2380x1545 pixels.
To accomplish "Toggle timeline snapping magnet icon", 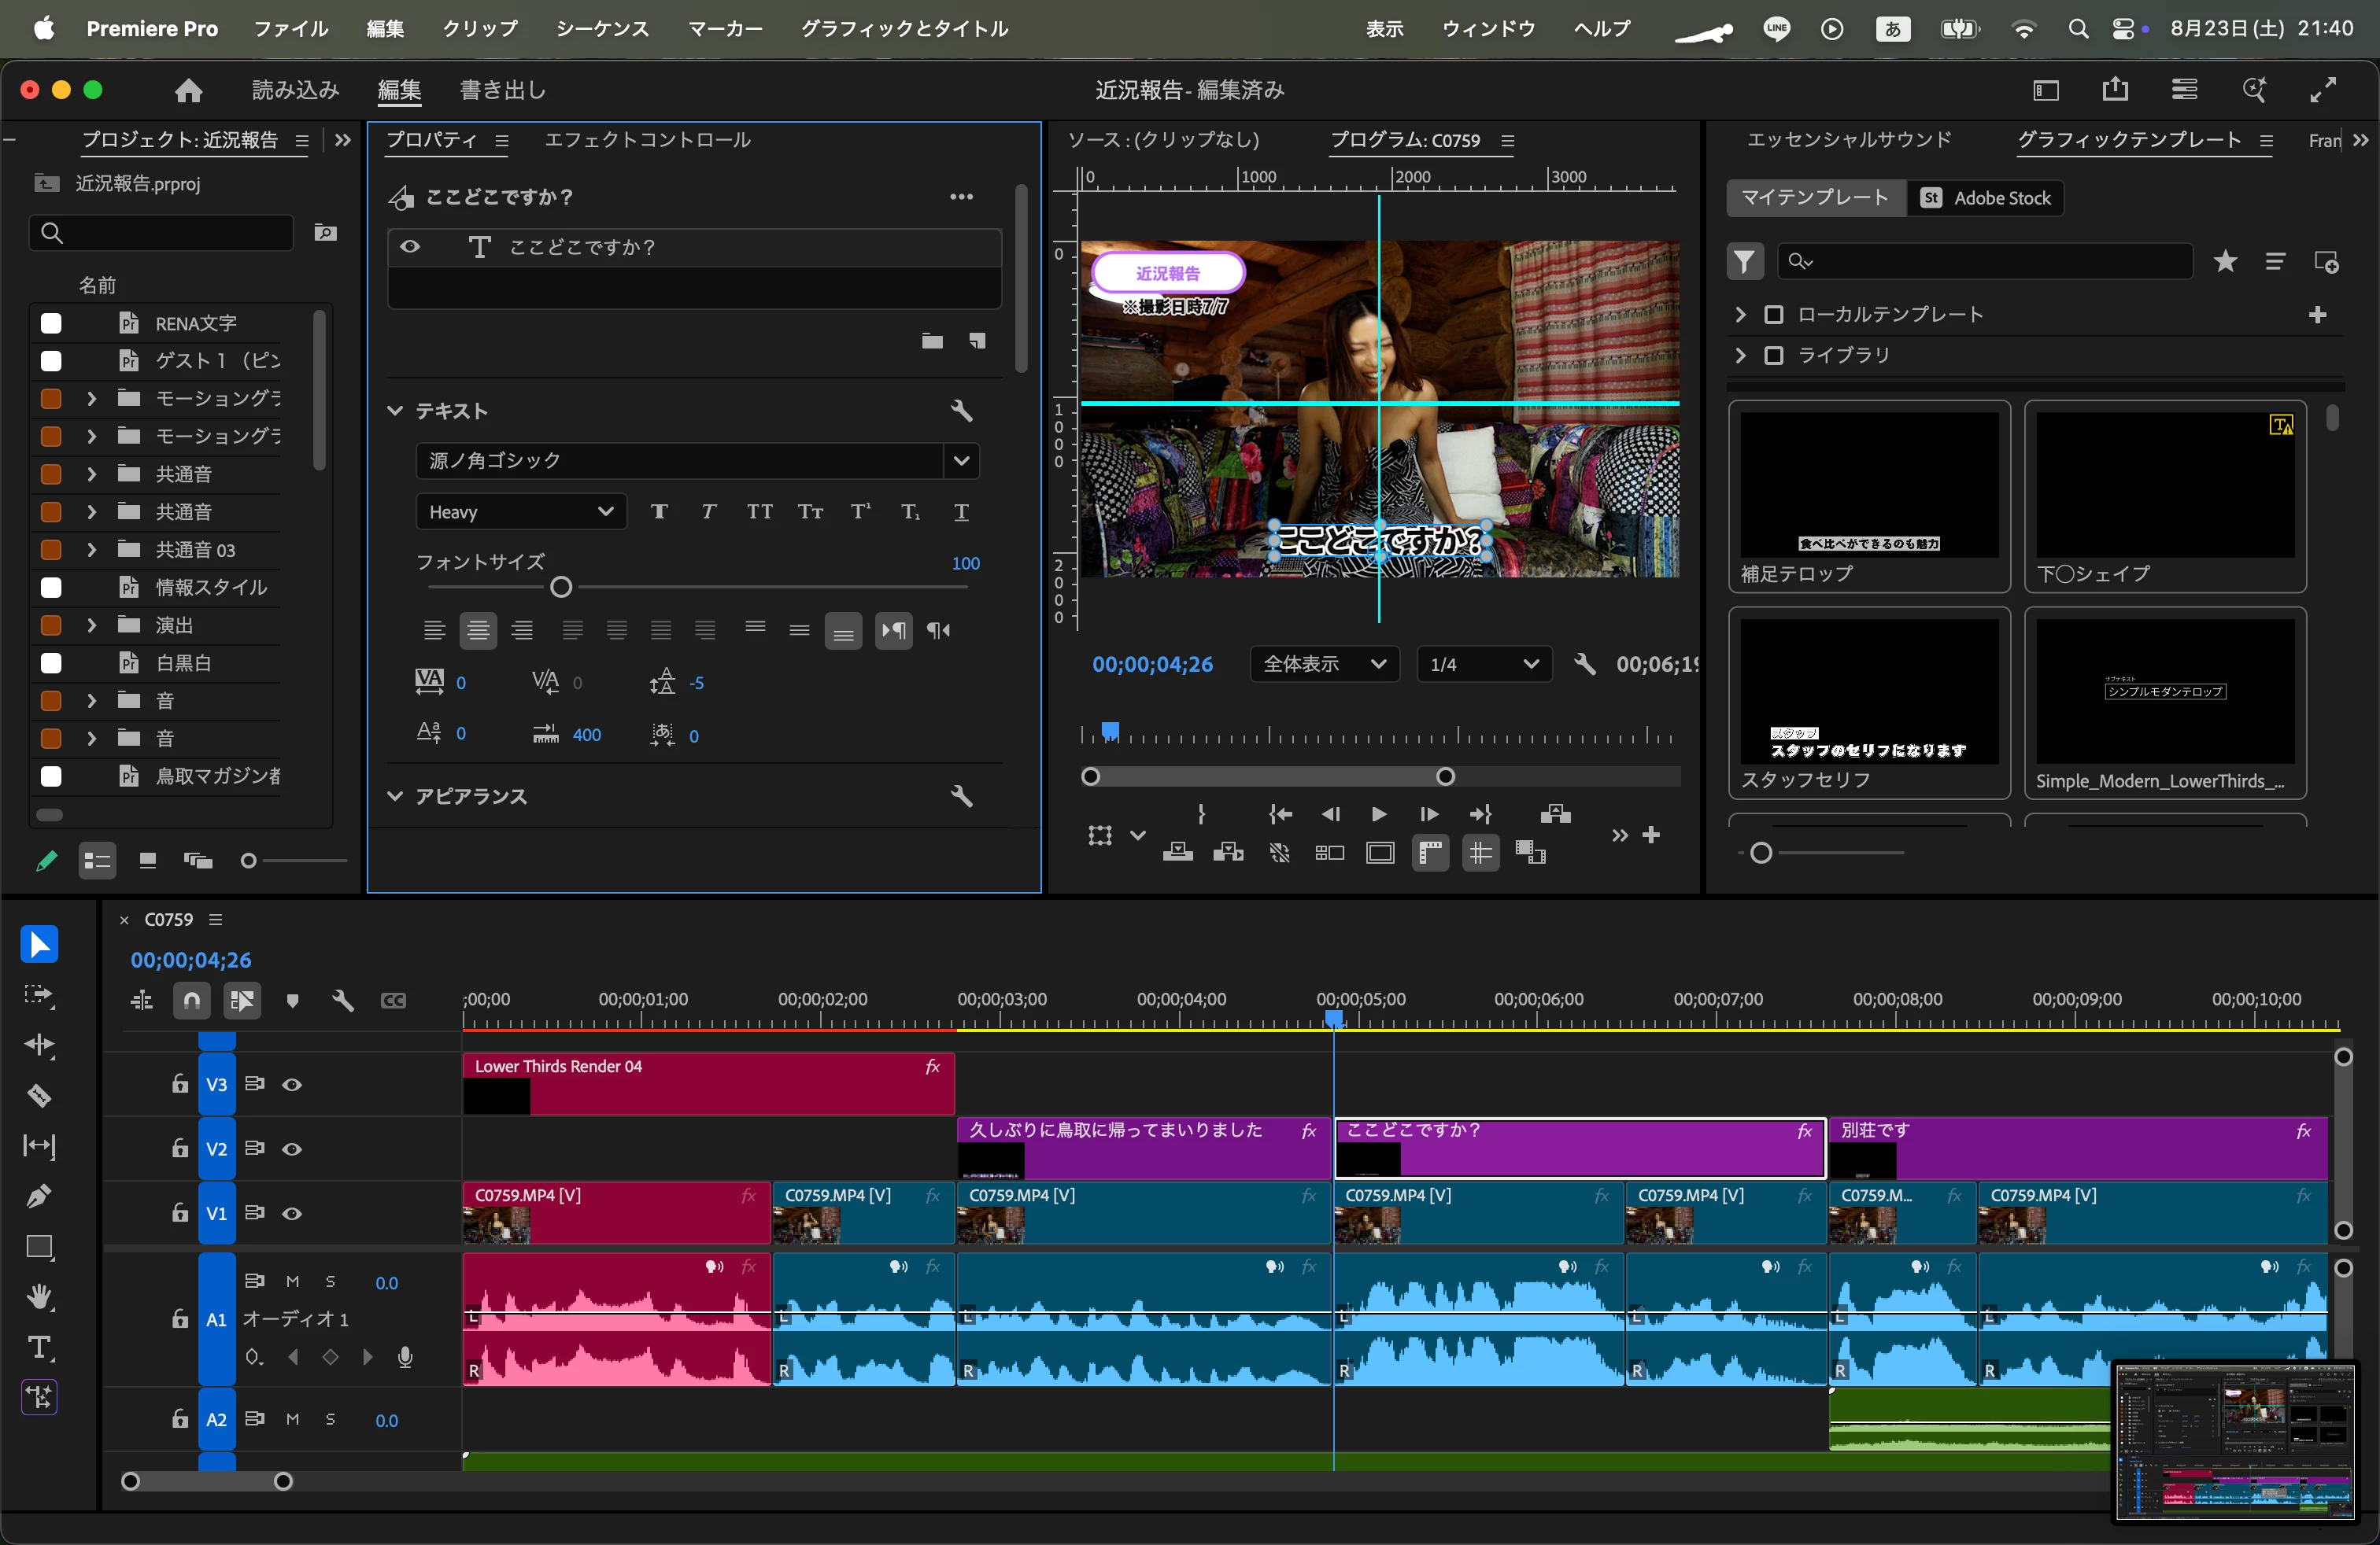I will click(x=191, y=1001).
